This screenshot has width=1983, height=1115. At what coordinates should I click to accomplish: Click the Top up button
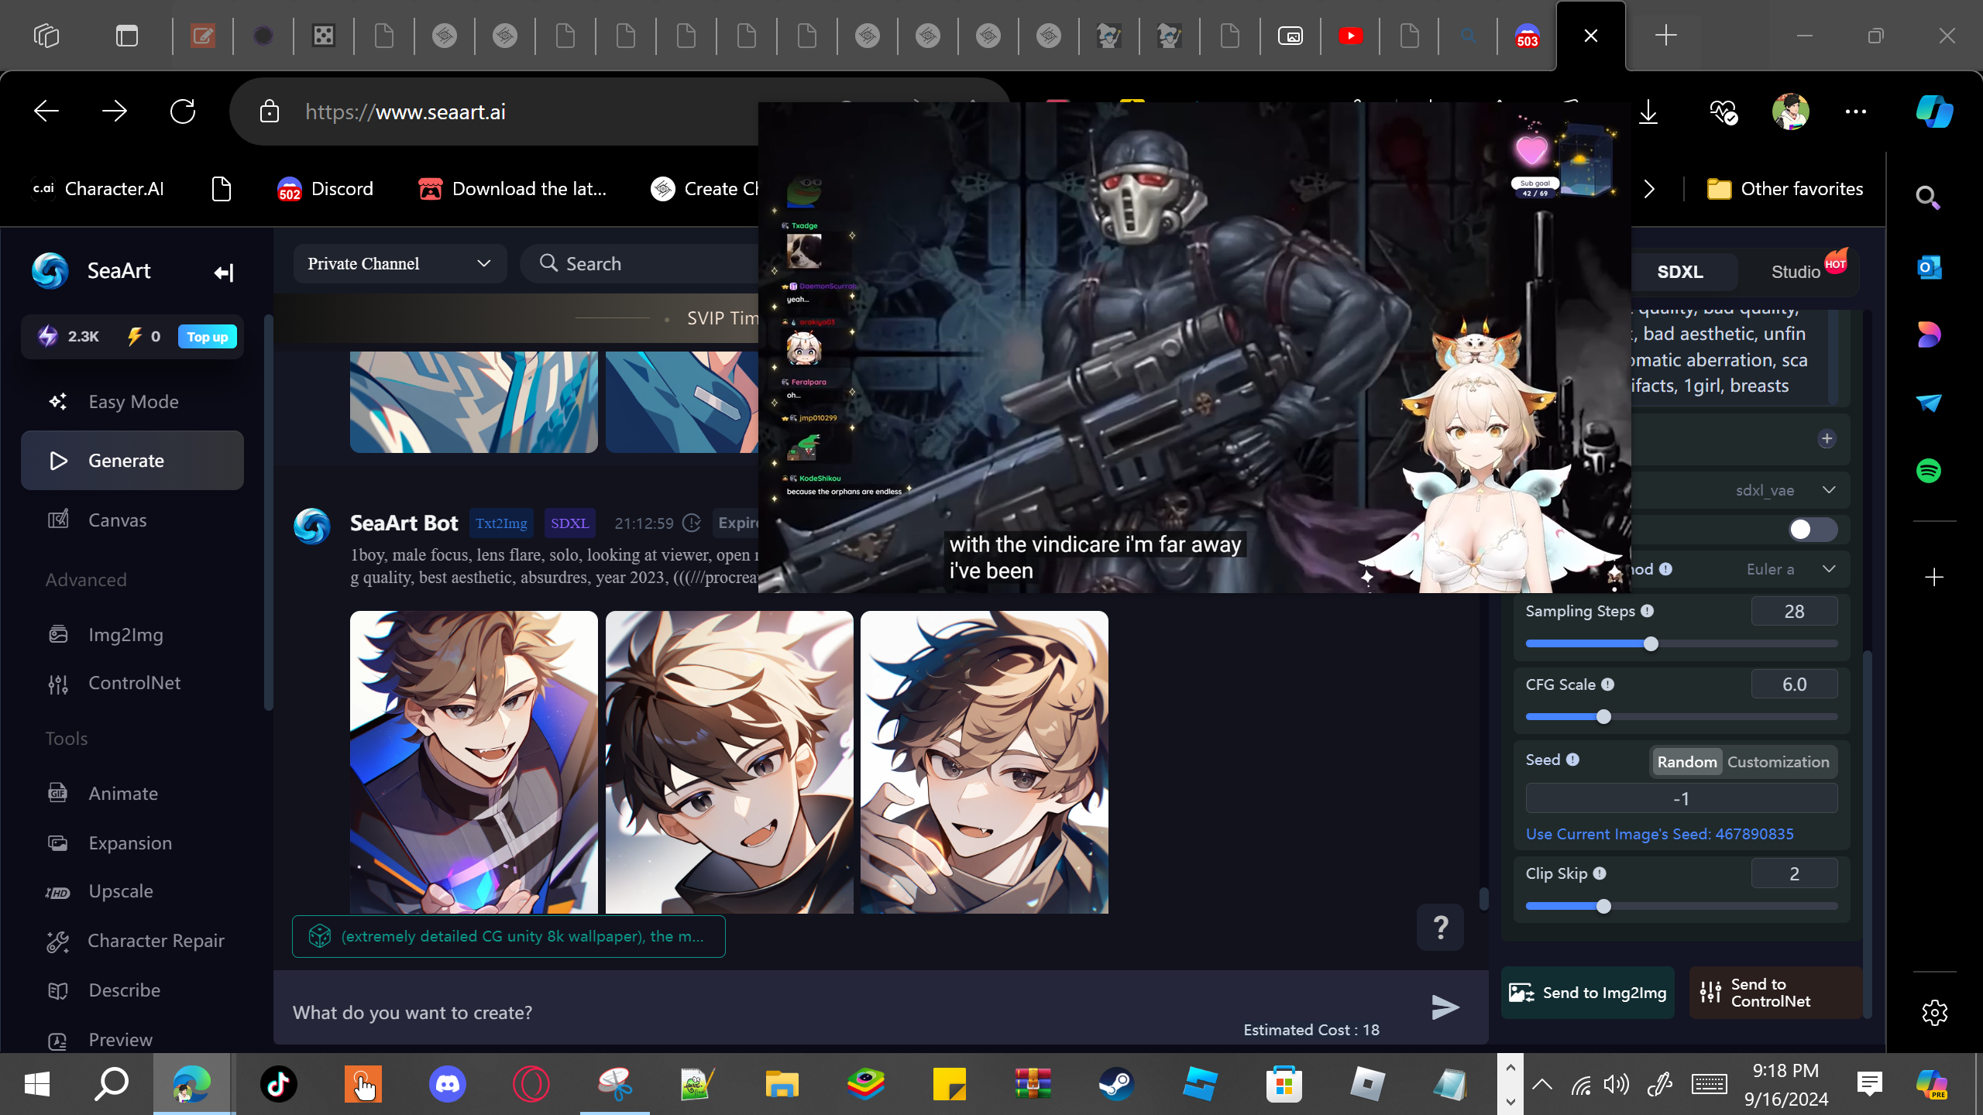click(208, 337)
